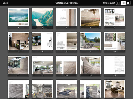Image resolution: width=133 pixels, height=99 pixels.
Task: Select the grid thumbnails view icon
Action: point(123,3)
